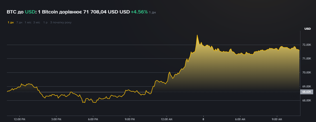The image size is (316, 122).
Task: Click the 72.00K price axis label
Action: pyautogui.click(x=306, y=45)
